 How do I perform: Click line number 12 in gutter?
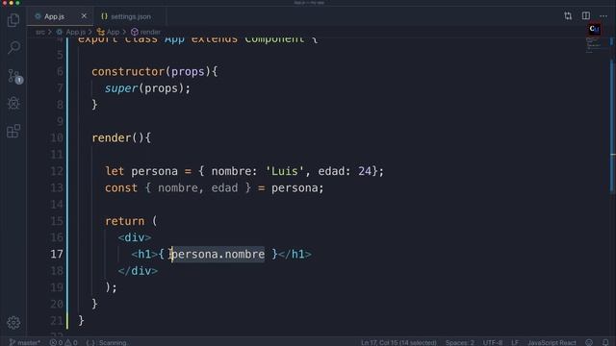[x=57, y=171]
